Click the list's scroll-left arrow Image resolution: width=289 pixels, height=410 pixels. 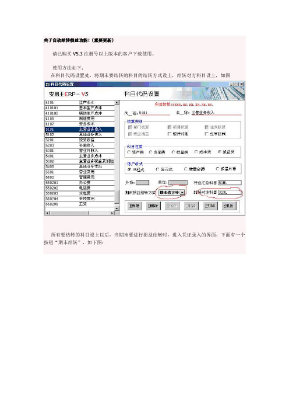(47, 213)
